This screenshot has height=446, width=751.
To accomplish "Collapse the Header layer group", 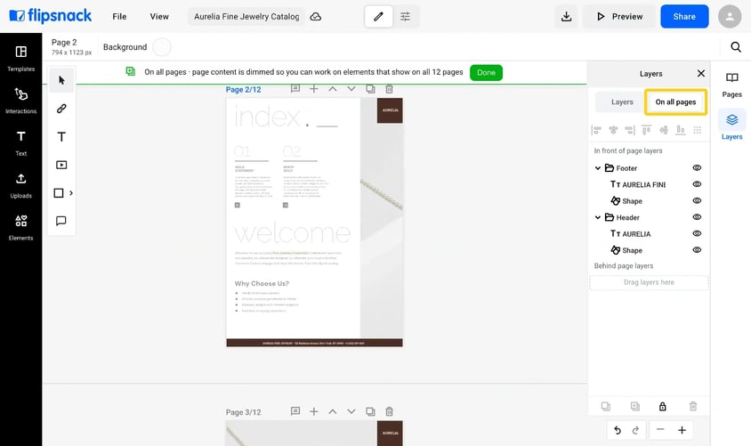I will click(x=598, y=217).
